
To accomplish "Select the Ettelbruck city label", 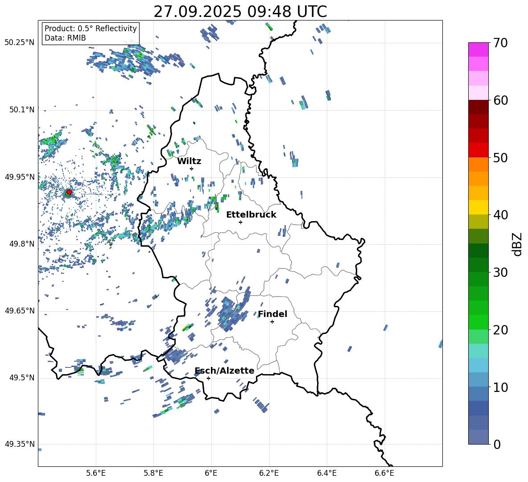I will (x=251, y=214).
